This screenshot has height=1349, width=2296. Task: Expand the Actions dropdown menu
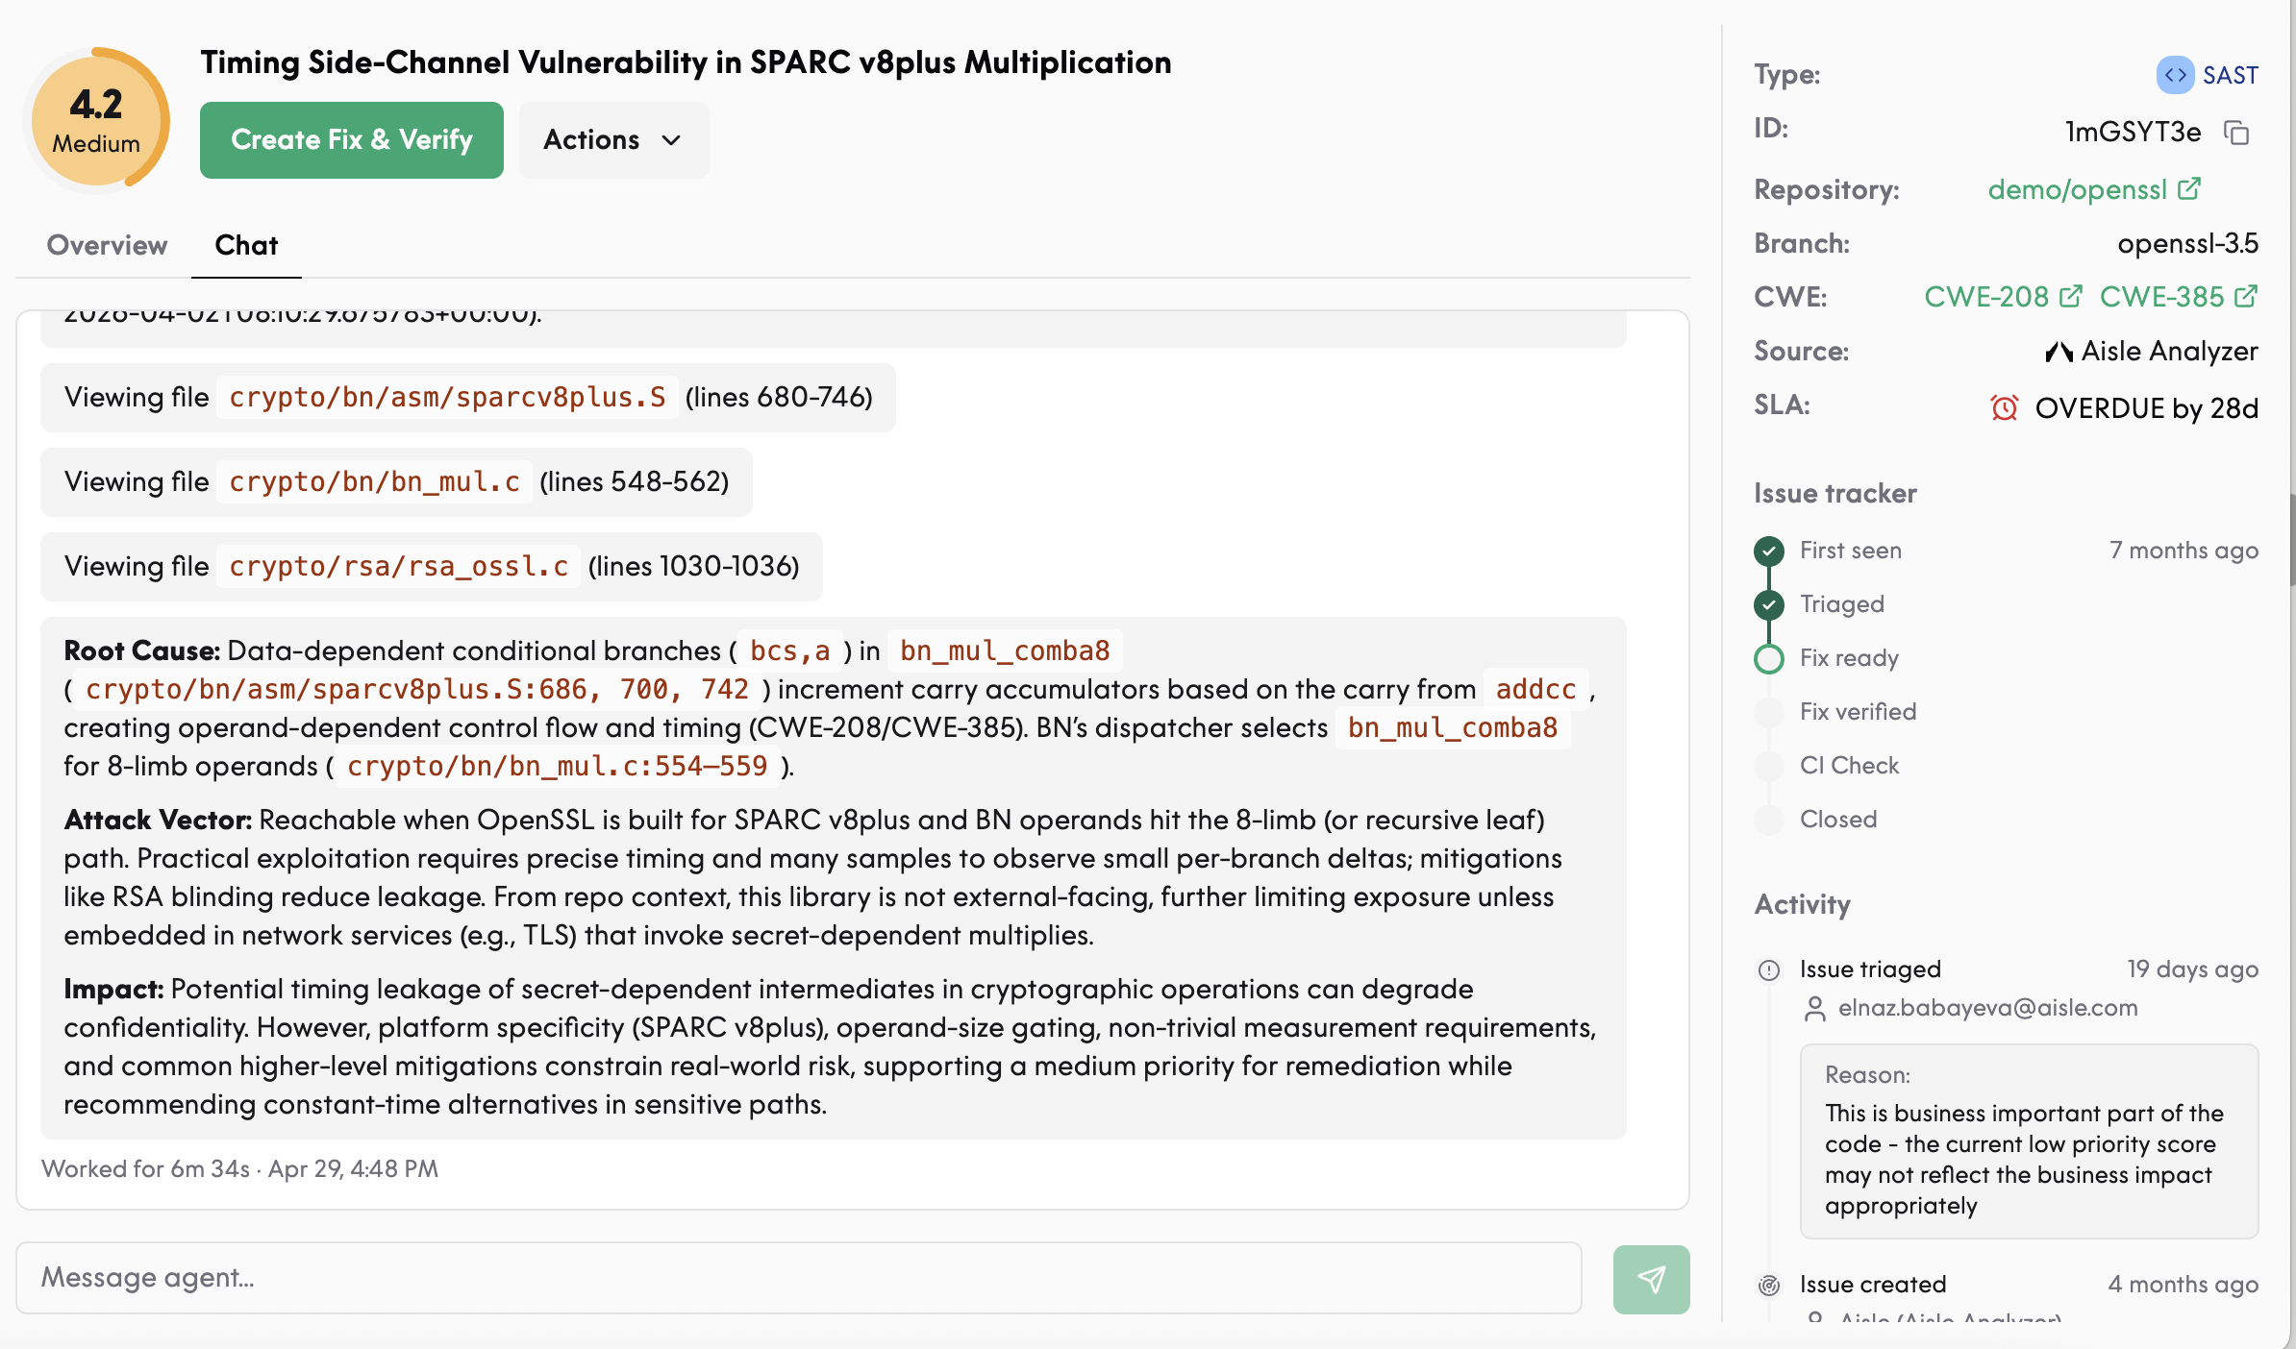tap(613, 140)
